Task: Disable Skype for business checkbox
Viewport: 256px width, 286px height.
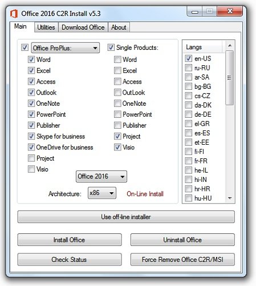Action: pyautogui.click(x=31, y=136)
